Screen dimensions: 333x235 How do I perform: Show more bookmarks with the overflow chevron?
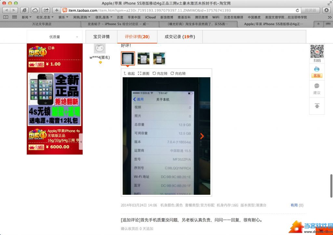(x=330, y=18)
